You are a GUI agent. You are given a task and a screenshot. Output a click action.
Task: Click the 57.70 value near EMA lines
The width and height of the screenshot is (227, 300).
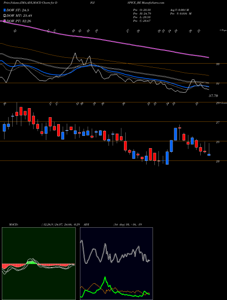[213, 95]
